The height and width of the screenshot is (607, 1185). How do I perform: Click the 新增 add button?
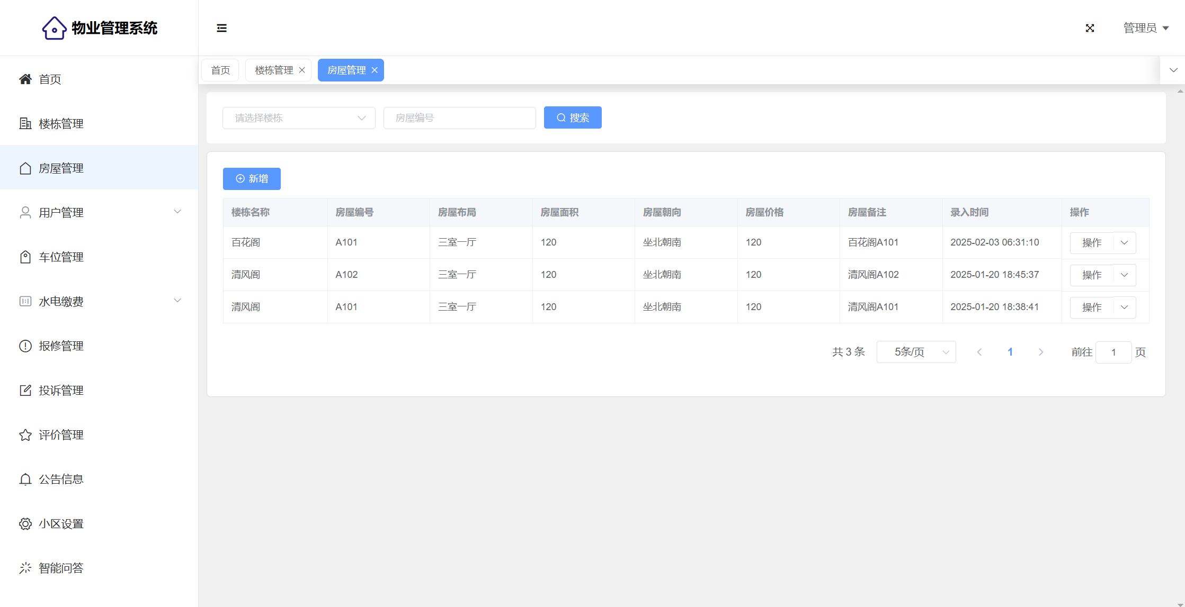(x=252, y=179)
